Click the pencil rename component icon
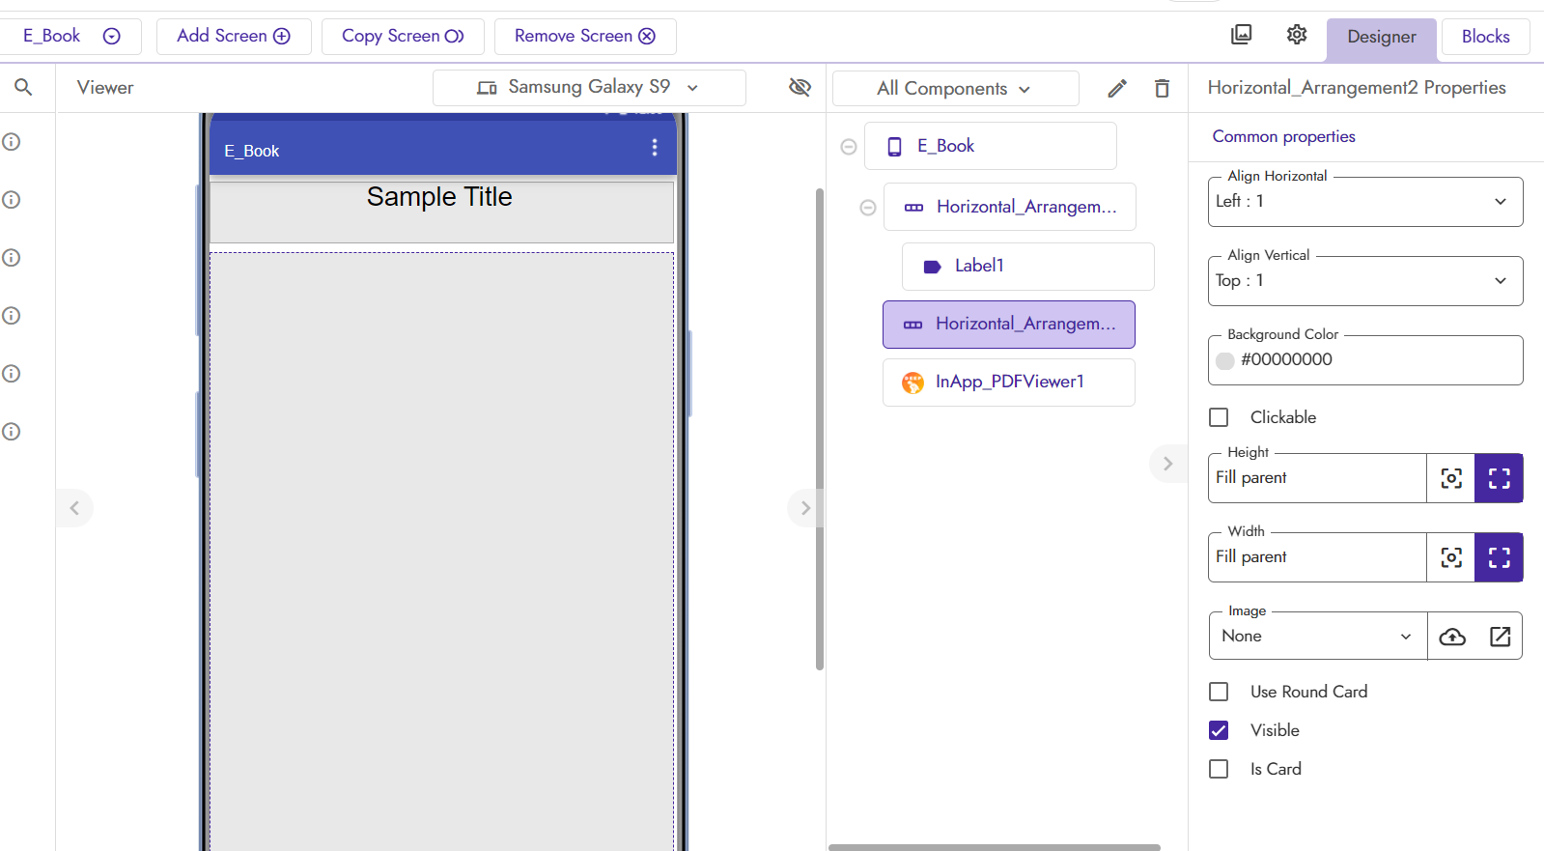Viewport: 1544px width, 851px height. [x=1117, y=89]
